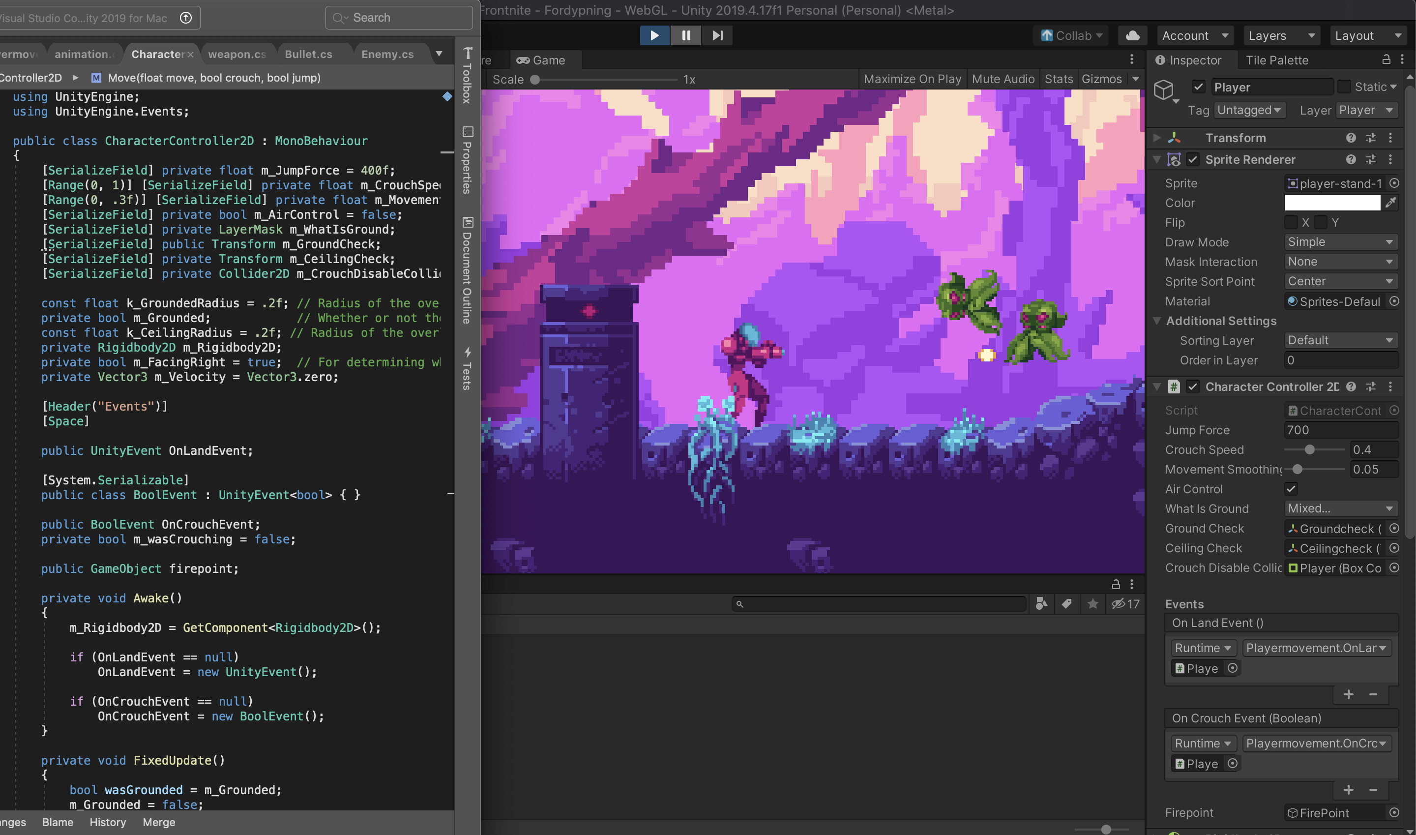Click the Pause button
Viewport: 1416px width, 835px height.
pyautogui.click(x=686, y=35)
